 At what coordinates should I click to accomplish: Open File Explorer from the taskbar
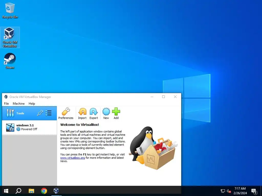pos(31,191)
